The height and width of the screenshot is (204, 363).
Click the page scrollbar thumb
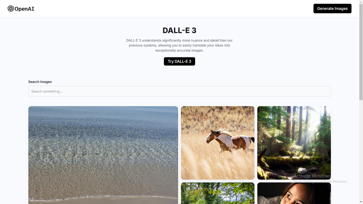pos(361,52)
